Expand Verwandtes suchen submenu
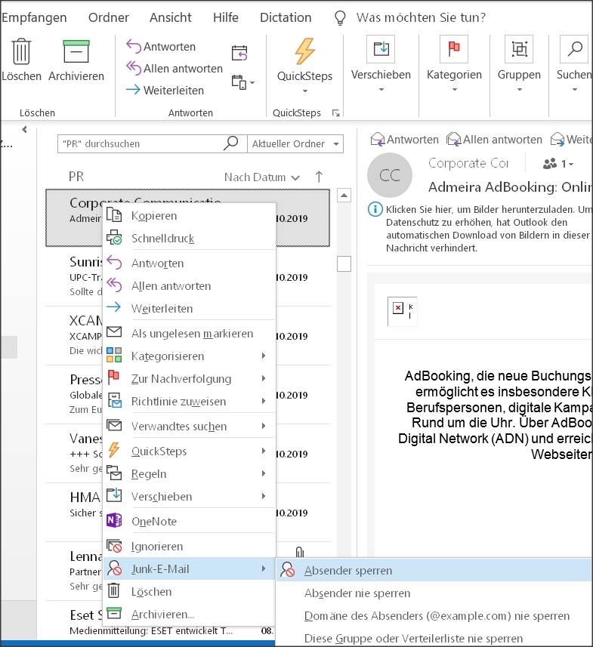 189,427
